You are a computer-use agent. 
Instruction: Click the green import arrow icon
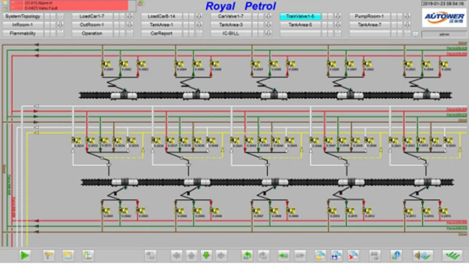(x=283, y=256)
